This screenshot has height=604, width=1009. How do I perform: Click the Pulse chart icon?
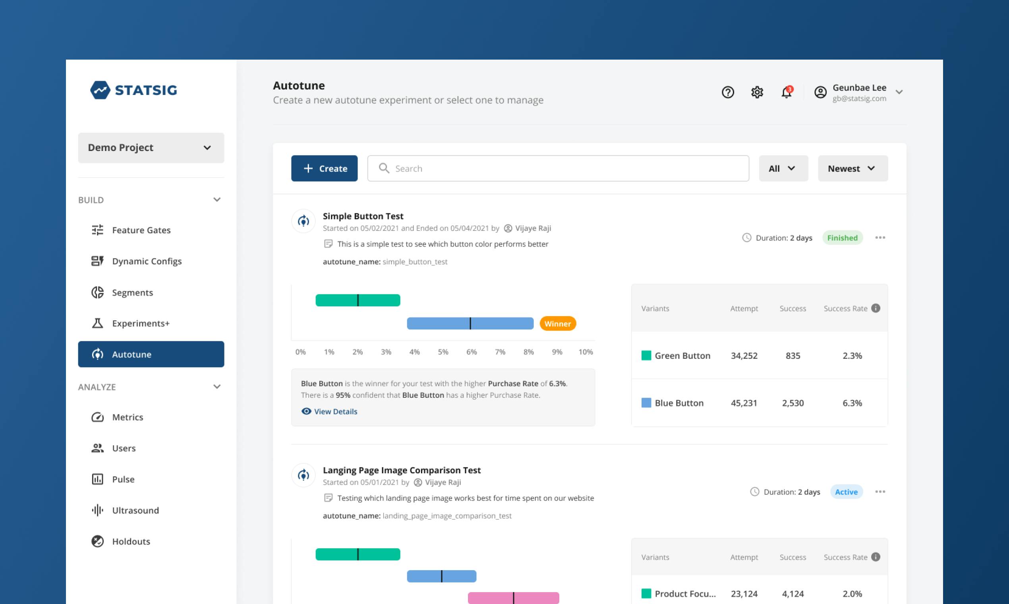98,479
